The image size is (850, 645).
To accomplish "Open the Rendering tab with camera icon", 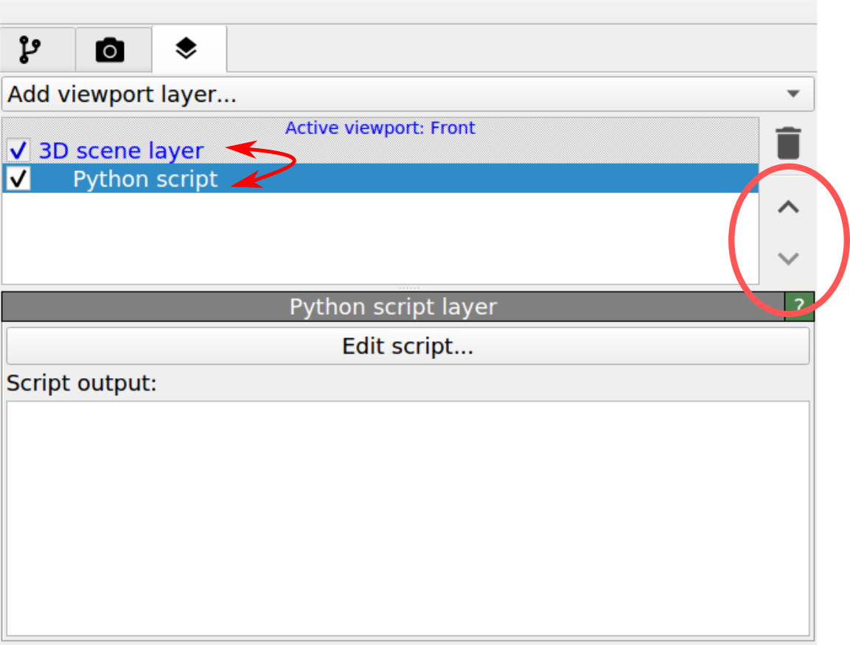I will [x=110, y=50].
